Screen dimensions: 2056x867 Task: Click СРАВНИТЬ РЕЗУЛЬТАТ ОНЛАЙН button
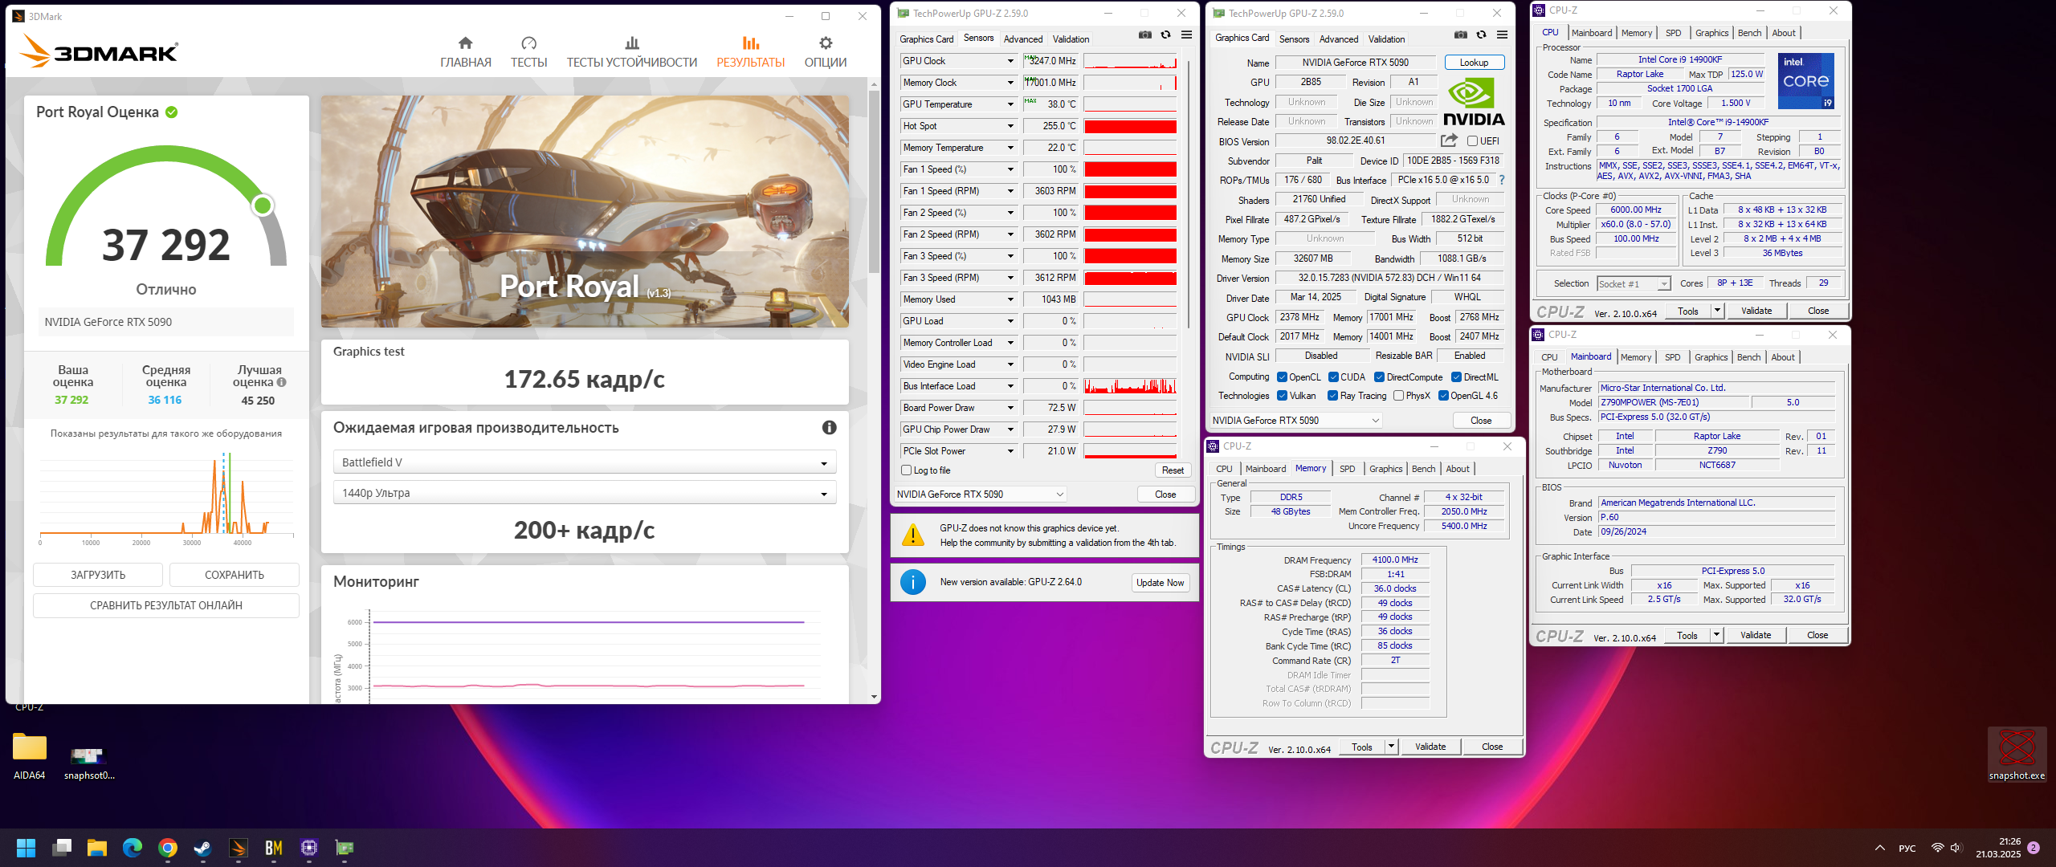(x=166, y=605)
